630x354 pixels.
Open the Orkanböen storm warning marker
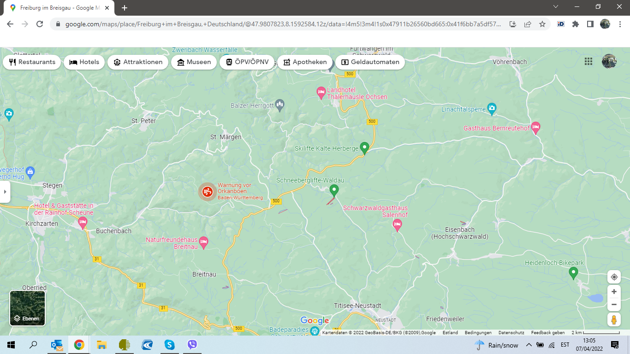pos(207,191)
